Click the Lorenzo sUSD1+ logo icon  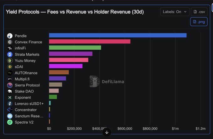pos(10,104)
